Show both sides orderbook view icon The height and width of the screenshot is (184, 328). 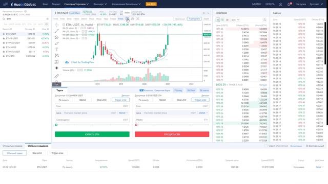(x=218, y=19)
